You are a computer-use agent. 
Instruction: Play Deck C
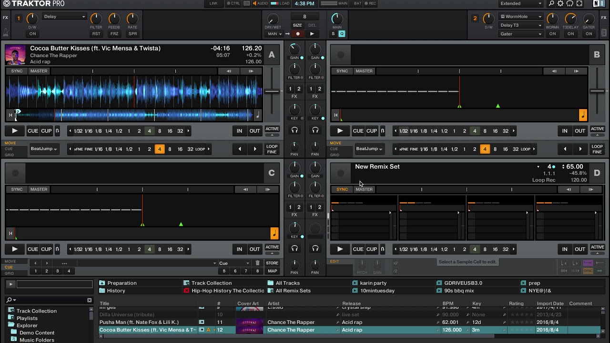(x=15, y=249)
